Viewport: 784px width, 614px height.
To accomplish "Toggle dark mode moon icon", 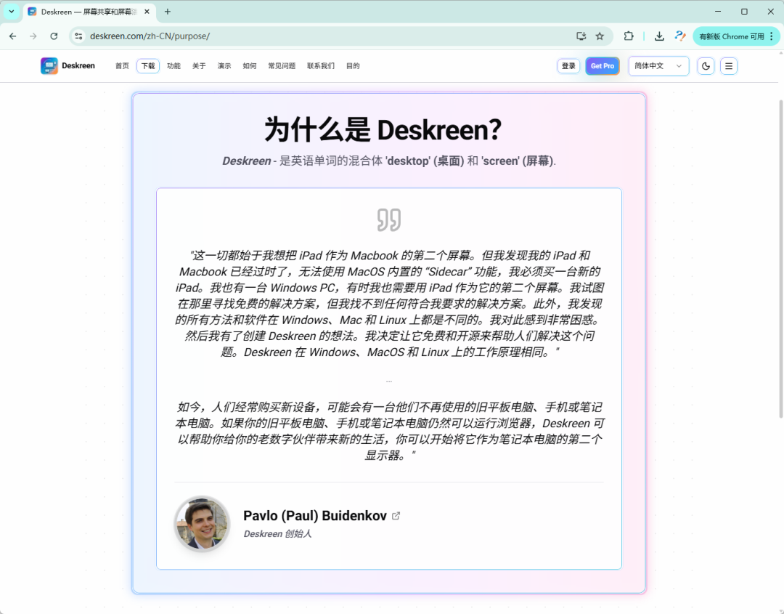I will pyautogui.click(x=706, y=66).
